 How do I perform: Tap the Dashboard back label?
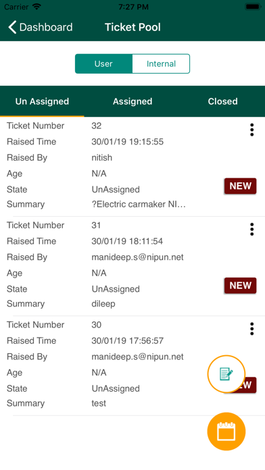tap(46, 27)
